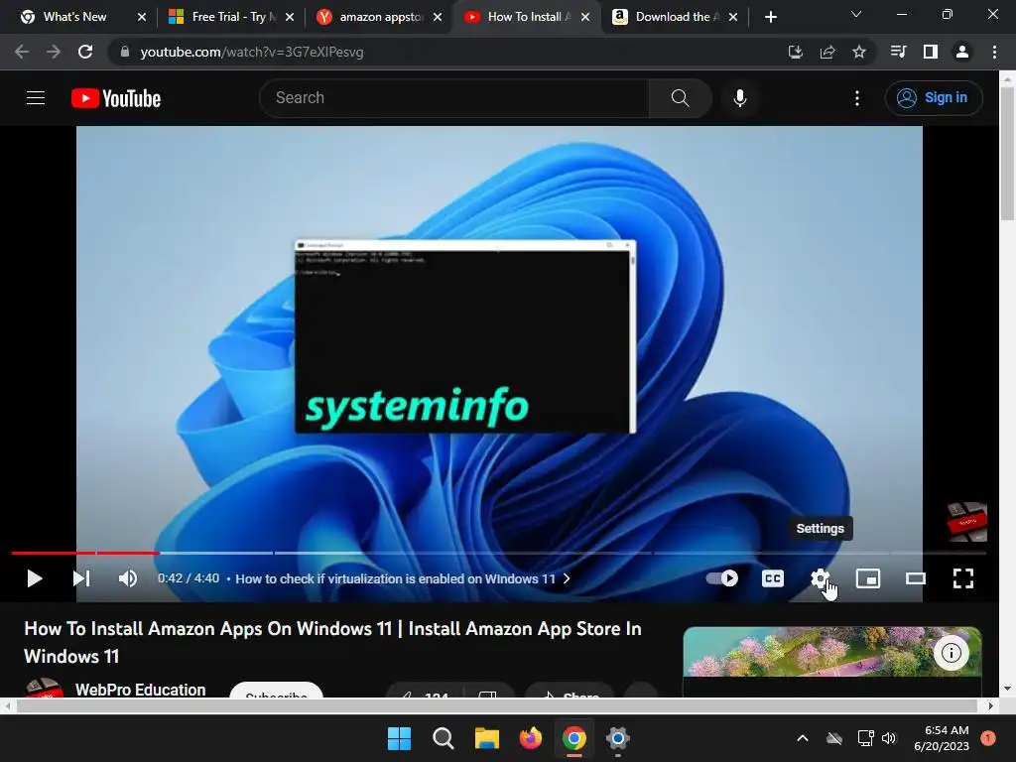Viewport: 1016px width, 762px height.
Task: Toggle the autoplay switch
Action: (x=722, y=578)
